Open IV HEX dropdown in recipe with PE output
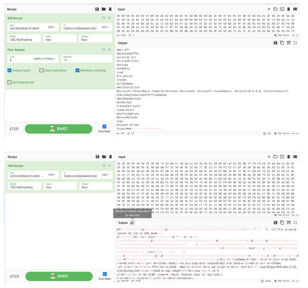The height and width of the screenshot is (288, 308). pos(104,176)
